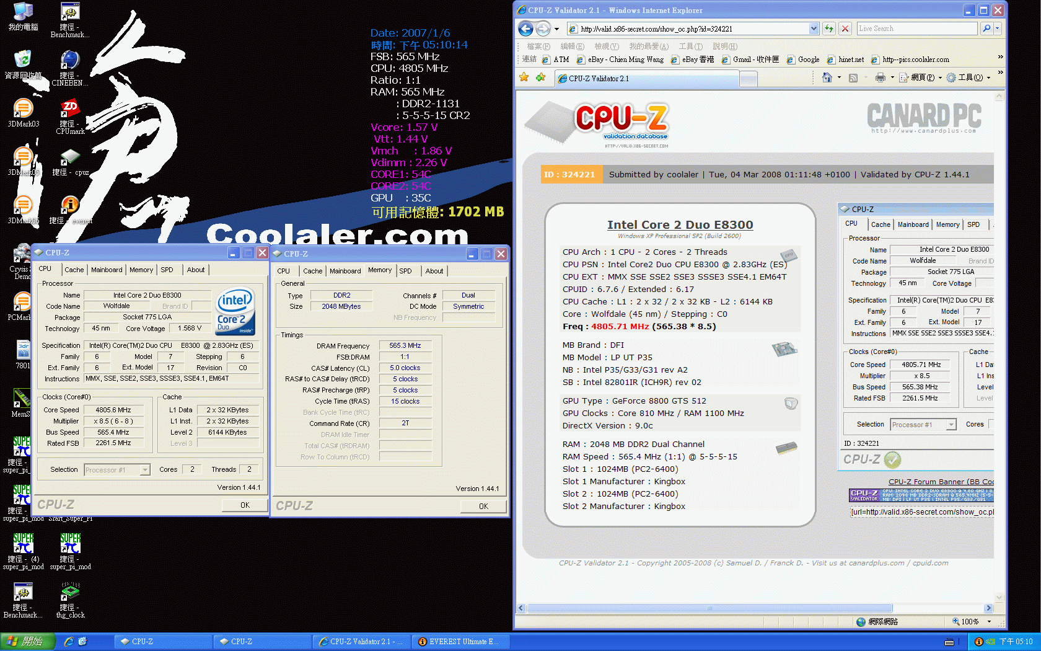The height and width of the screenshot is (651, 1041).
Task: Select the 3DMark06 desktop icon
Action: tap(23, 210)
